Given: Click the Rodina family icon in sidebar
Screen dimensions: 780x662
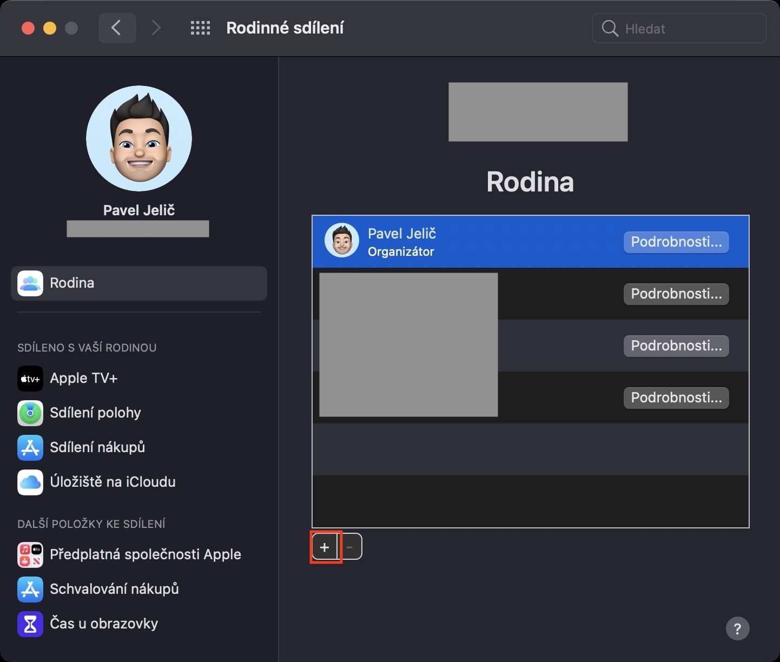Looking at the screenshot, I should tap(30, 283).
